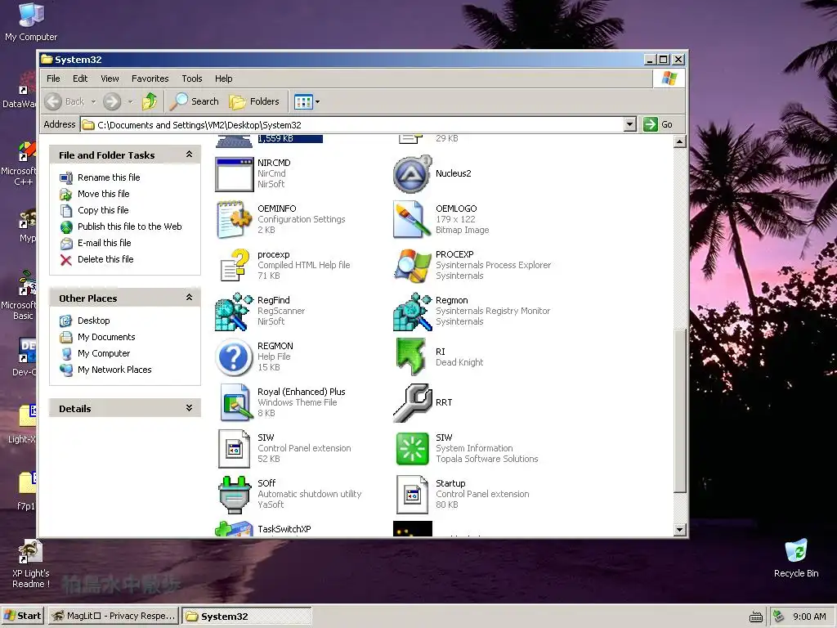Screen dimensions: 837x628
Task: Open the Help menu
Action: [224, 78]
